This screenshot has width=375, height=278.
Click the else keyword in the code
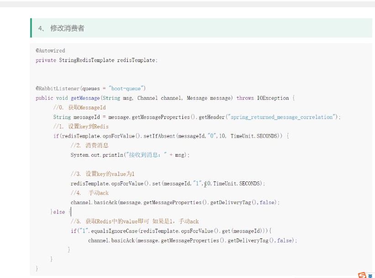tap(59, 212)
